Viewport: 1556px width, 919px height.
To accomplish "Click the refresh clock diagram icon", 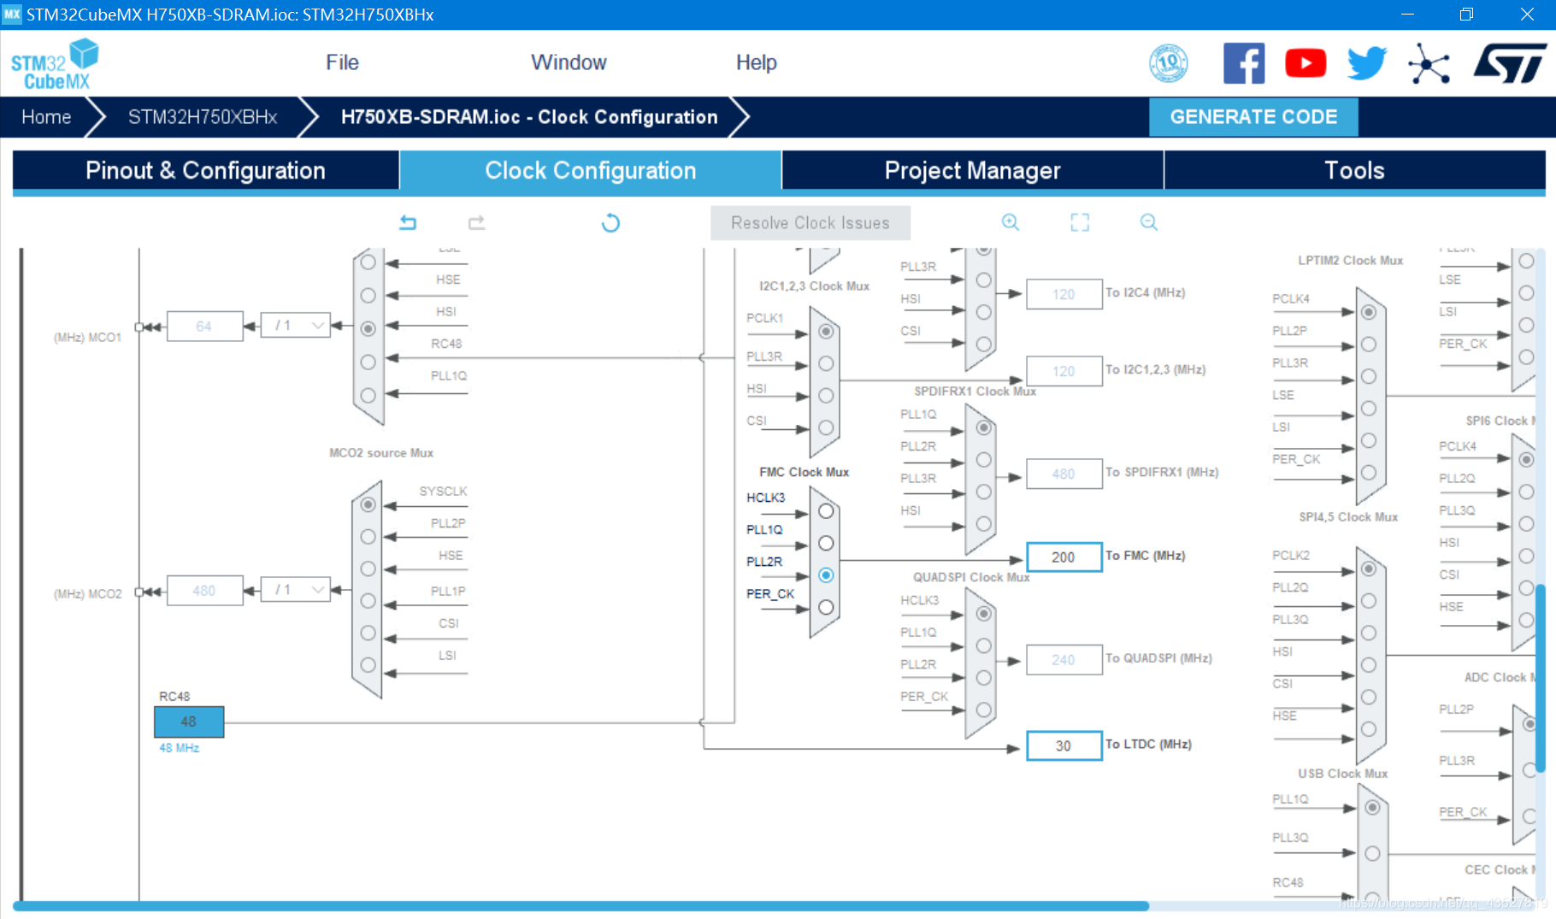I will click(610, 223).
